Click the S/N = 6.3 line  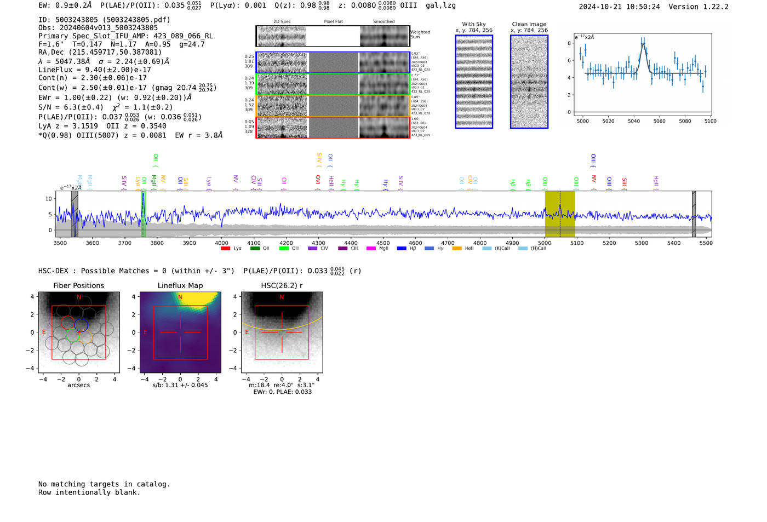[x=105, y=107]
